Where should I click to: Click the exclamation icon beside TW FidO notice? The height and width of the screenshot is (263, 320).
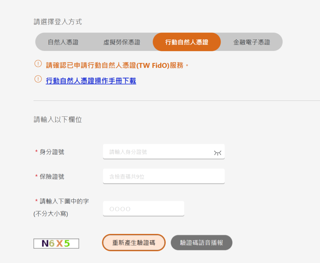(x=37, y=63)
